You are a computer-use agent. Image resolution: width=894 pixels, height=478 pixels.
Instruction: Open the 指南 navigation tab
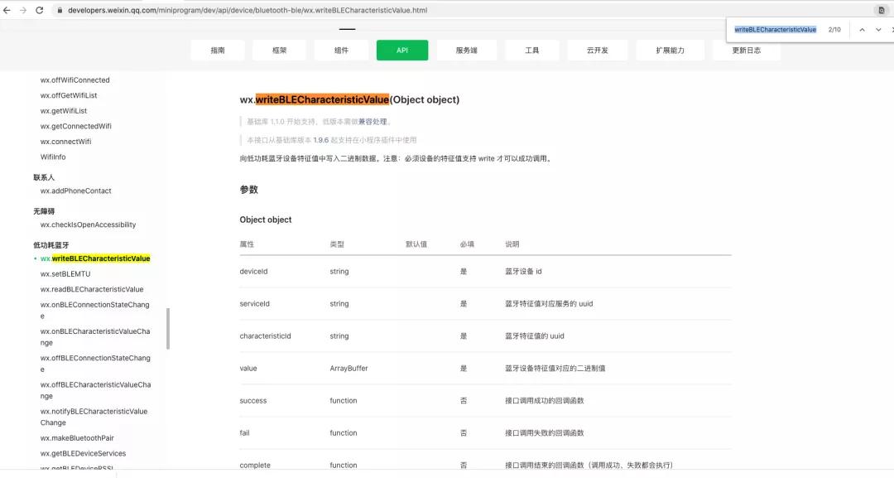pyautogui.click(x=217, y=51)
